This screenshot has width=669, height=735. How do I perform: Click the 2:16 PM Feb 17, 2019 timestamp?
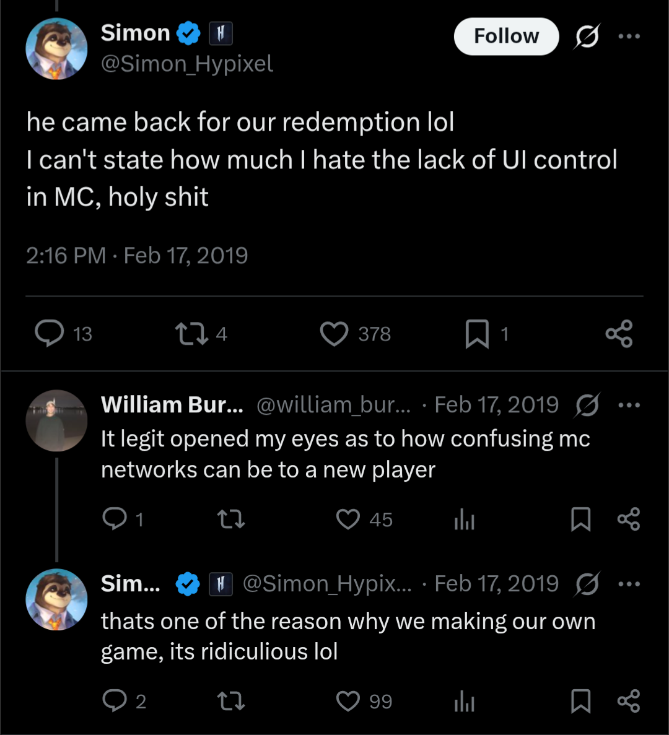pyautogui.click(x=137, y=256)
